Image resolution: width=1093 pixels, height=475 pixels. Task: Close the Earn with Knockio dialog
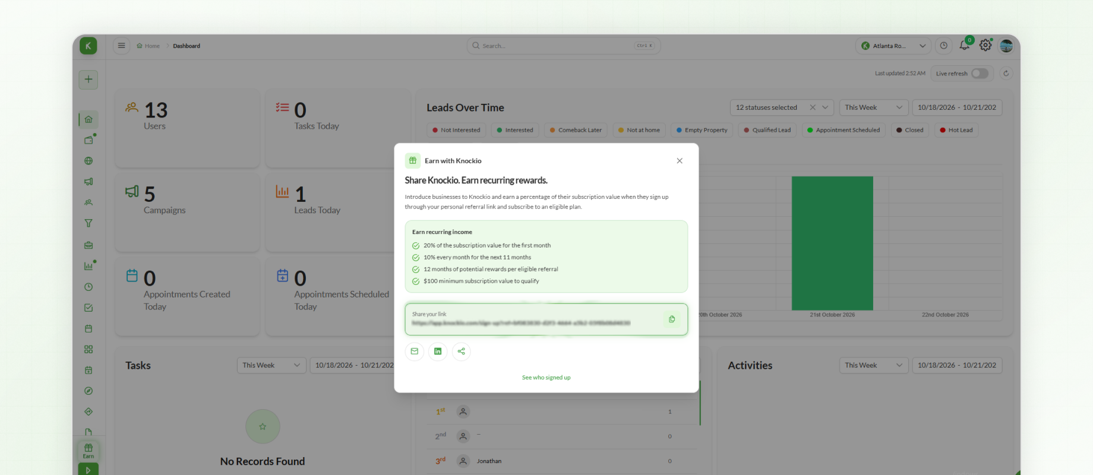tap(680, 161)
